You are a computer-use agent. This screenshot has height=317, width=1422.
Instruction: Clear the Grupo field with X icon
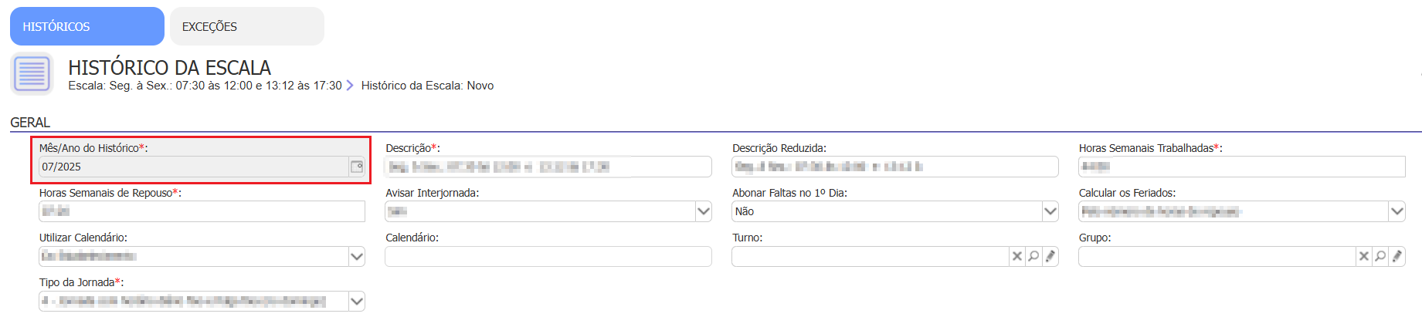click(x=1364, y=256)
